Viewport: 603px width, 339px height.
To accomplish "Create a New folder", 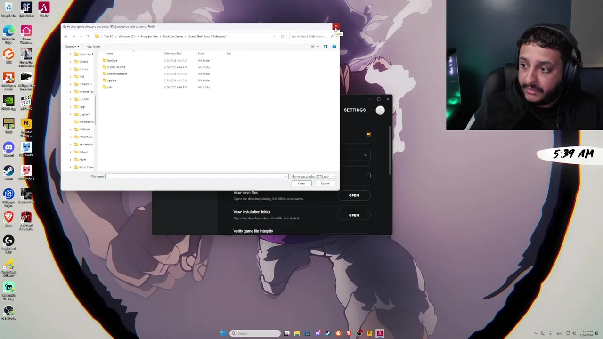I will point(93,47).
